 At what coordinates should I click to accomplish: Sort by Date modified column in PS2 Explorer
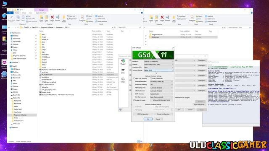click(97, 31)
